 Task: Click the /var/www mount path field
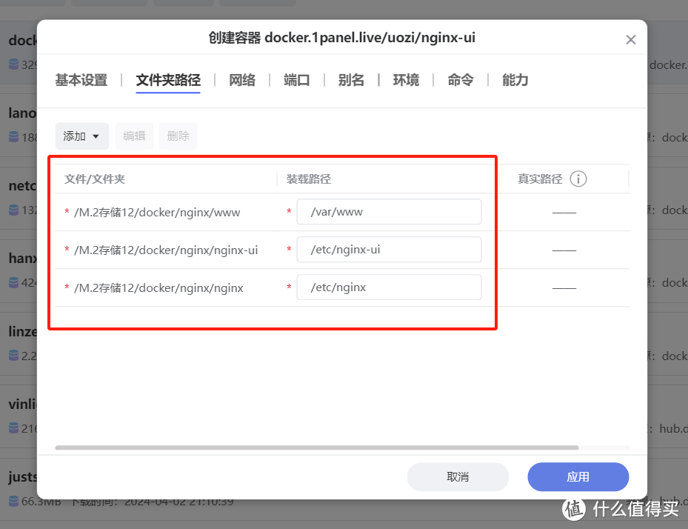[x=389, y=211]
